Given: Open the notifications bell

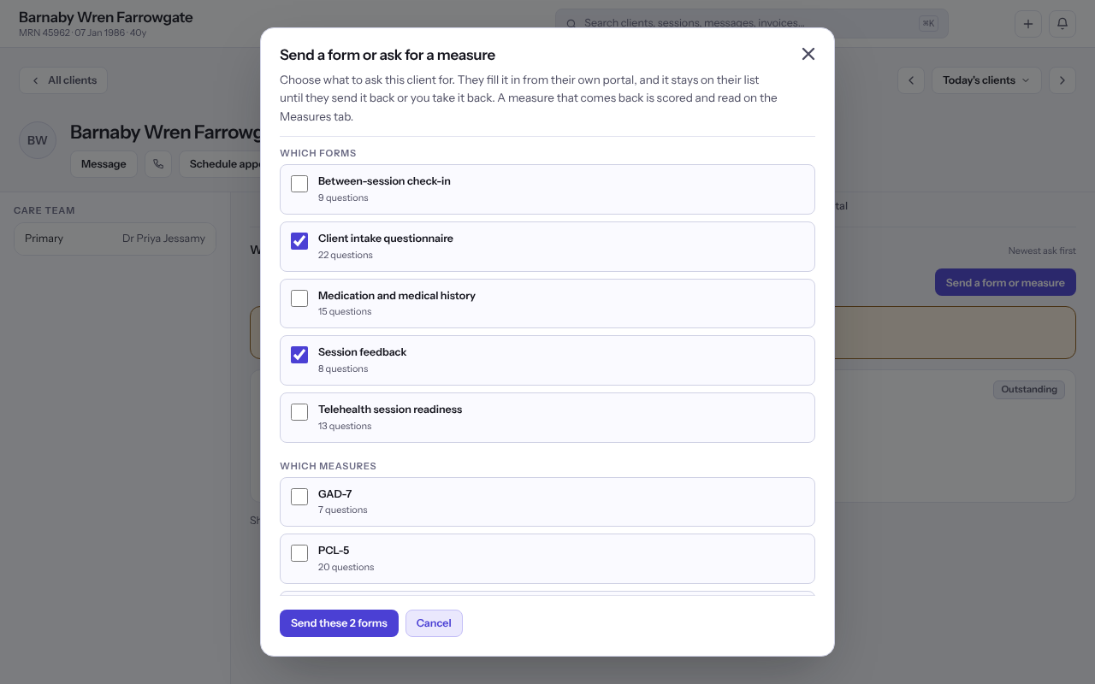Looking at the screenshot, I should 1062,24.
